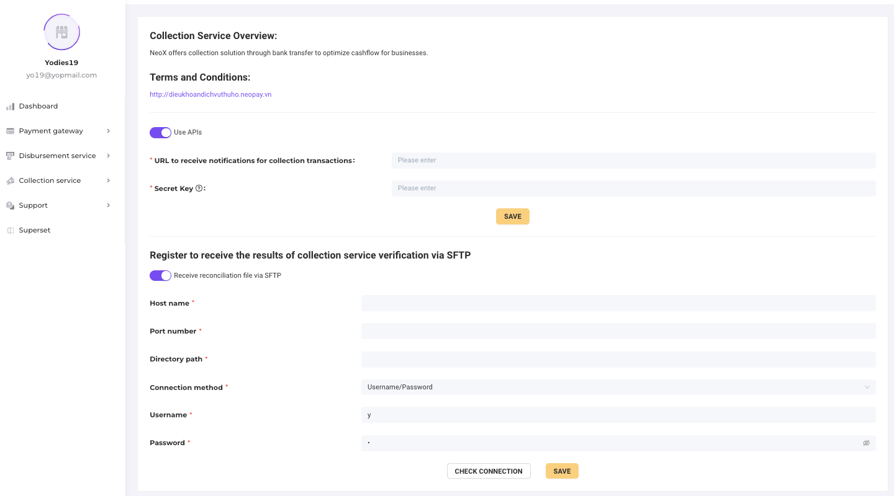This screenshot has height=496, width=894.
Task: Click the Host name input field
Action: tap(618, 303)
